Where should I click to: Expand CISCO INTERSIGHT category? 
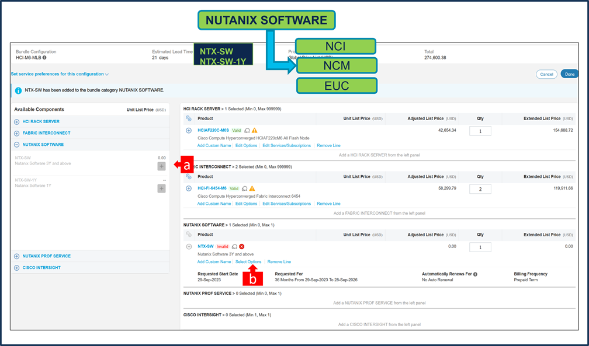point(16,268)
